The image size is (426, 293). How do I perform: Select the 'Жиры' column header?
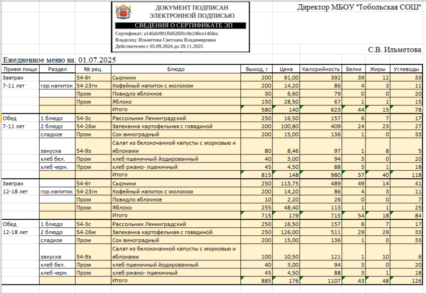(378, 69)
